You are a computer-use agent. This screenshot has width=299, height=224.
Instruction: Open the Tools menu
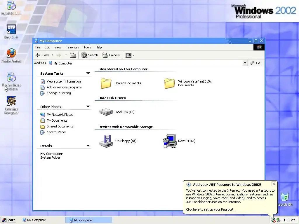click(x=87, y=47)
